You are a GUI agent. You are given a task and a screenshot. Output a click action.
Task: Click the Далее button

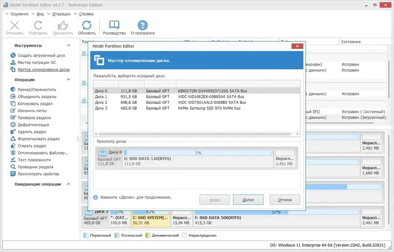pos(248,200)
